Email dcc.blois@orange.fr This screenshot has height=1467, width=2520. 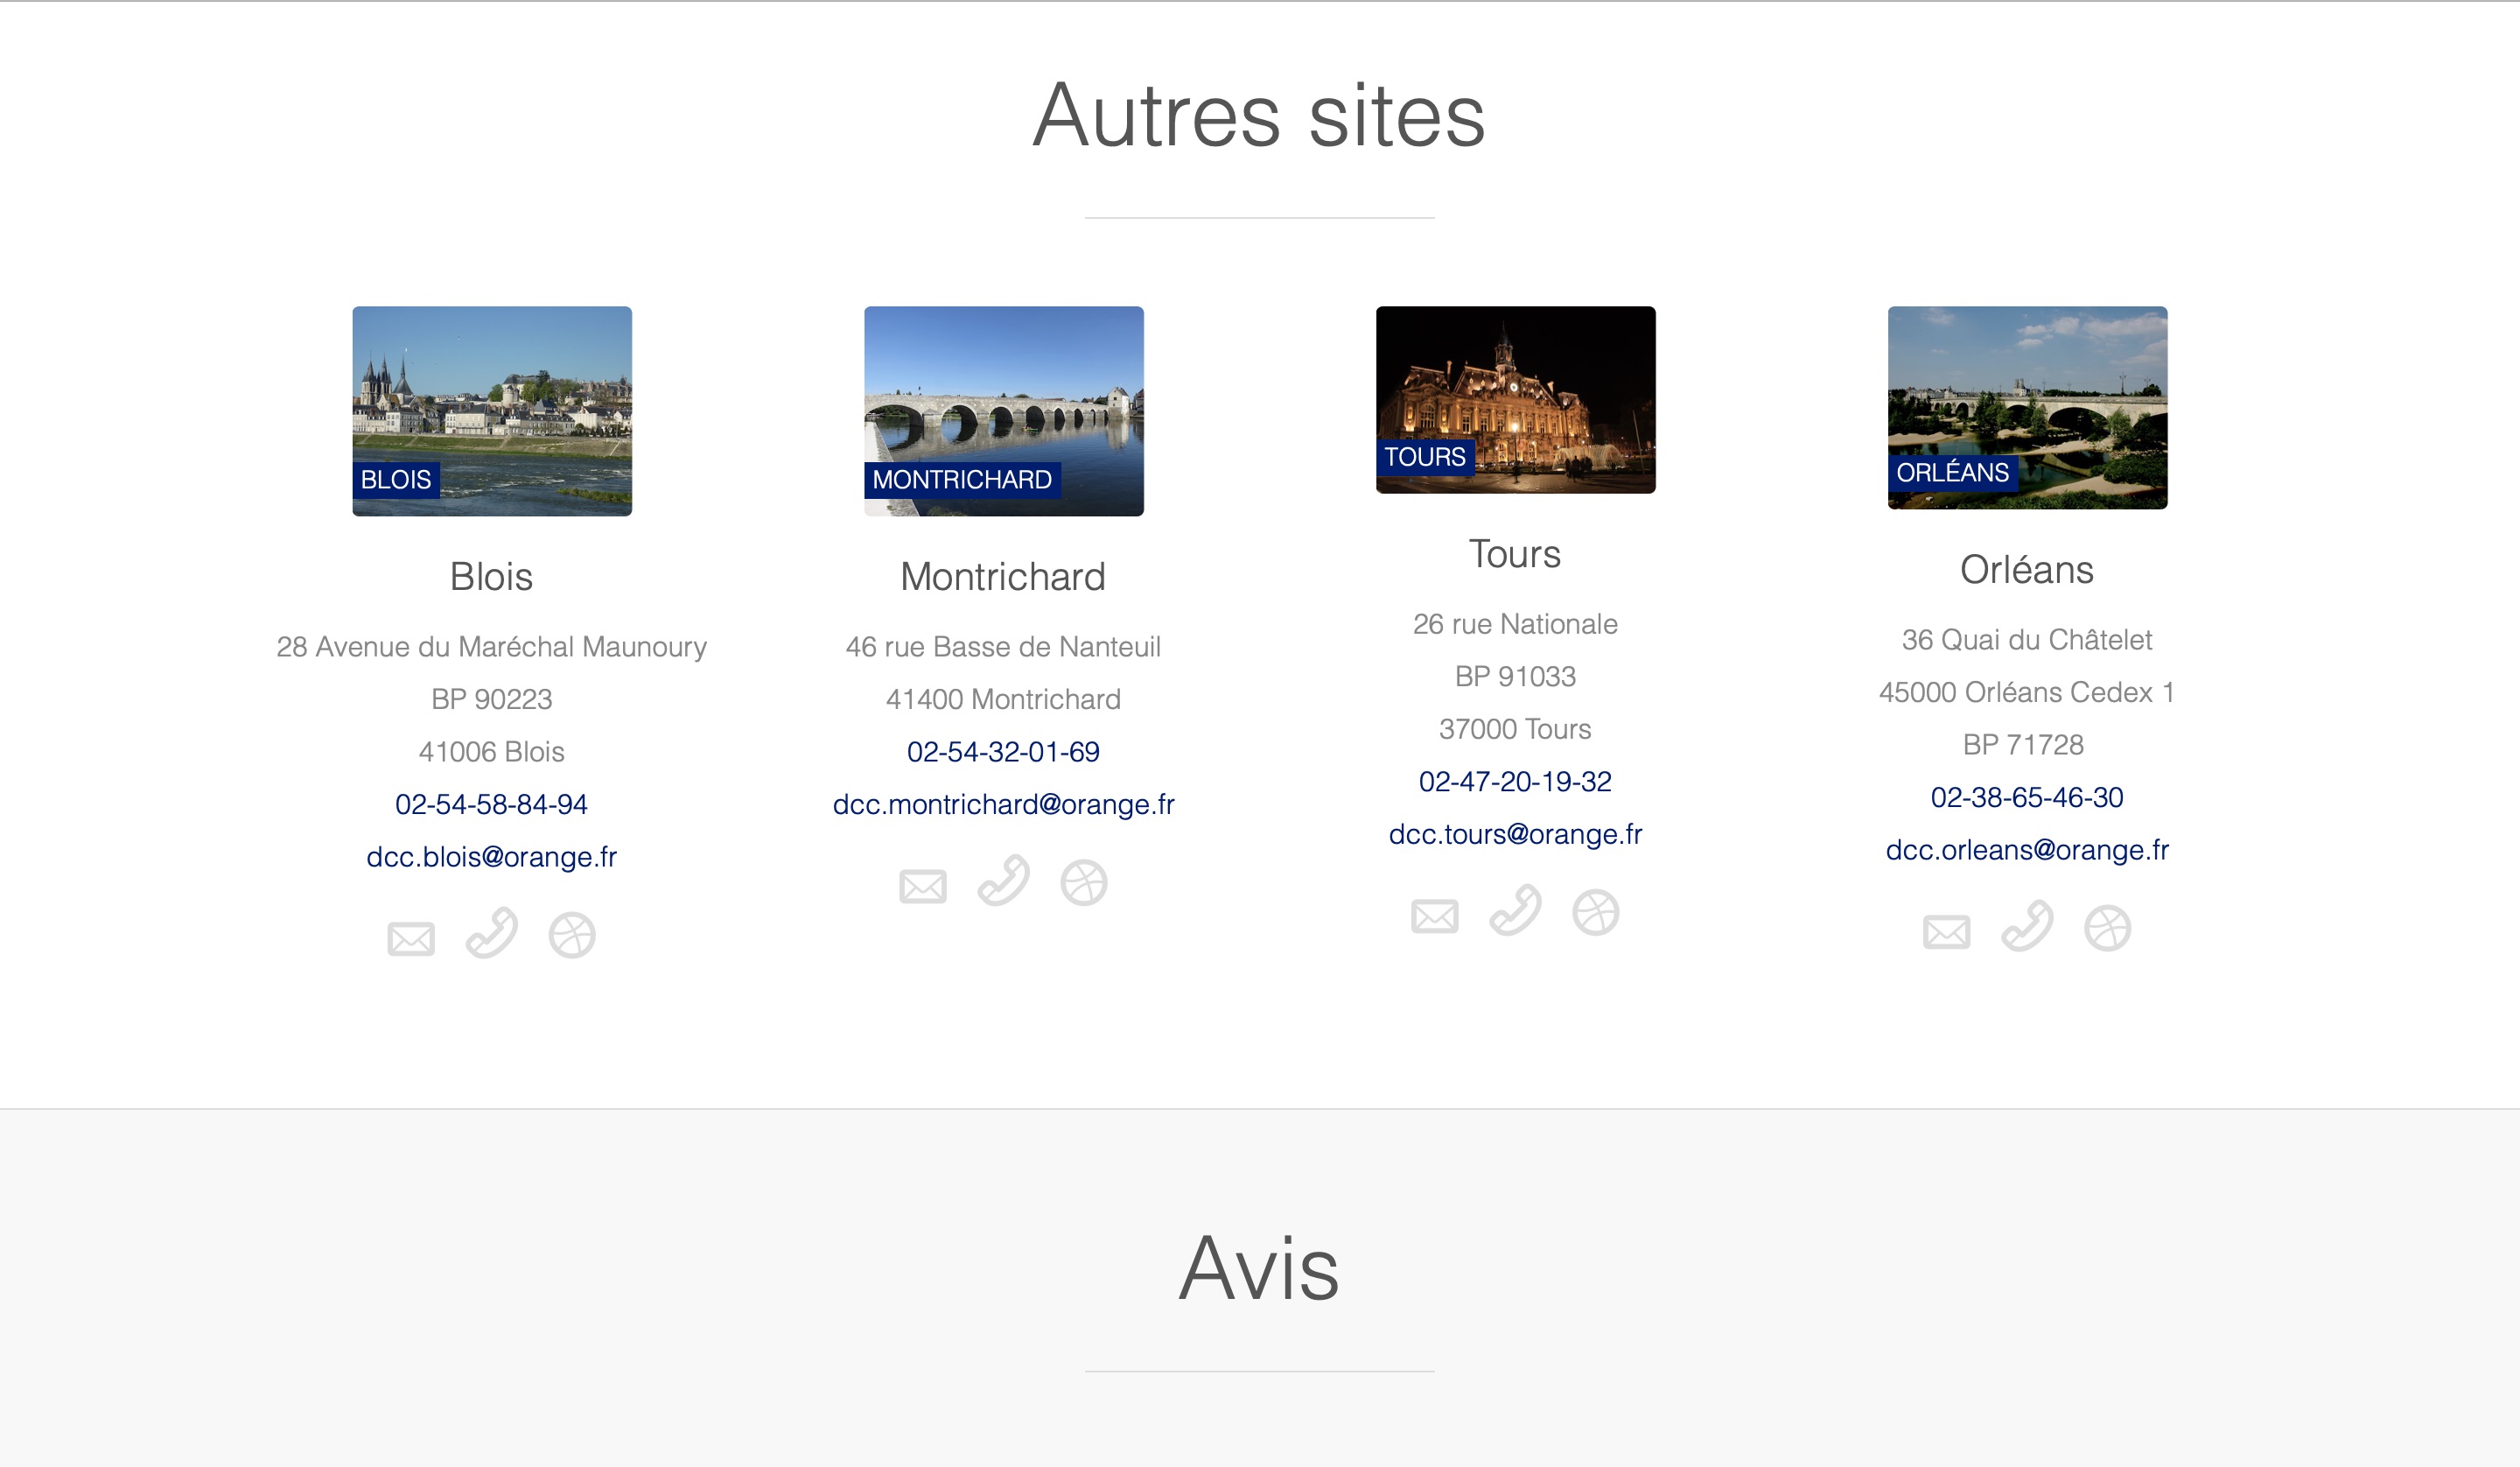pyautogui.click(x=492, y=858)
